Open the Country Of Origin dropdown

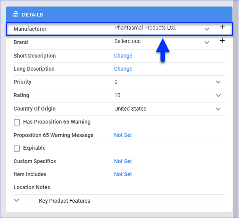pyautogui.click(x=218, y=109)
